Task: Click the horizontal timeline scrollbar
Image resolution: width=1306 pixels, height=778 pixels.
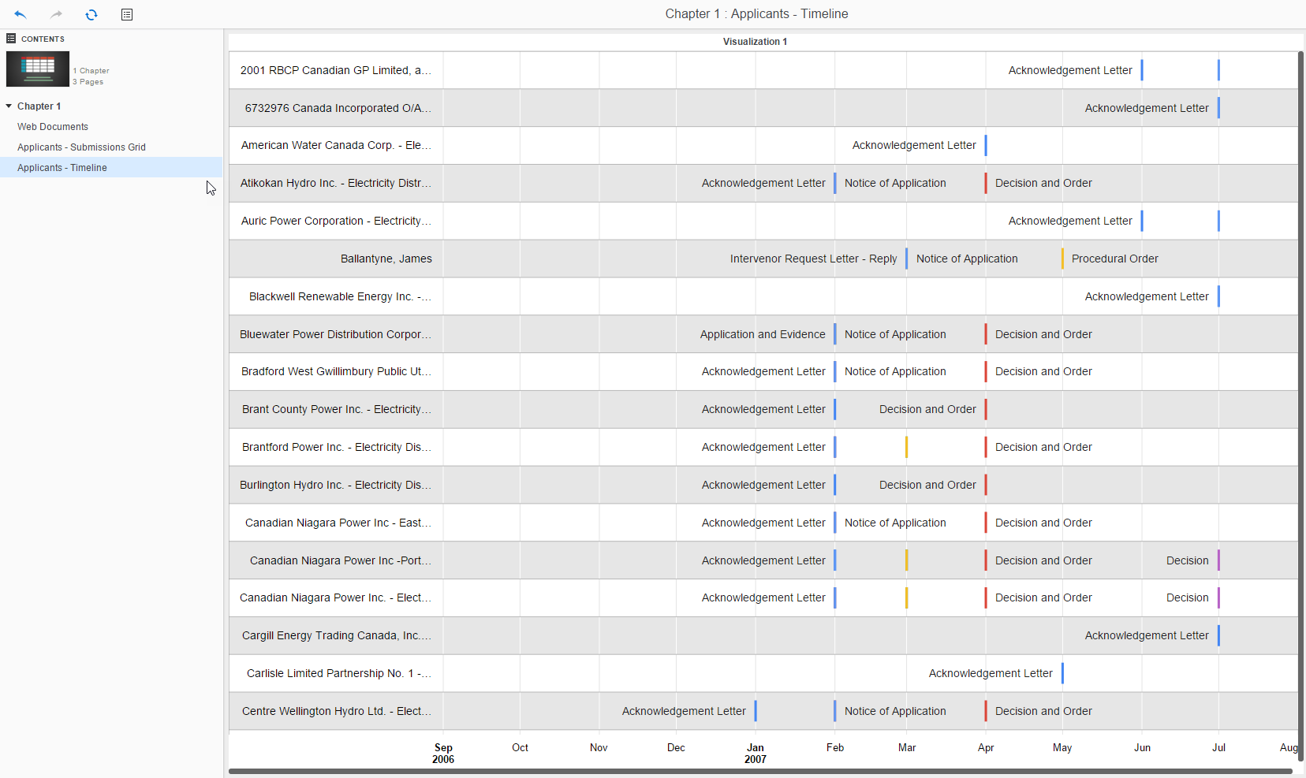Action: tap(760, 771)
